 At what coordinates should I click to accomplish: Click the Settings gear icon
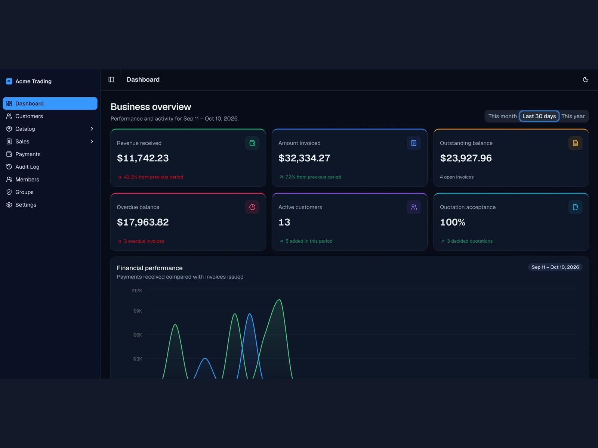9,205
